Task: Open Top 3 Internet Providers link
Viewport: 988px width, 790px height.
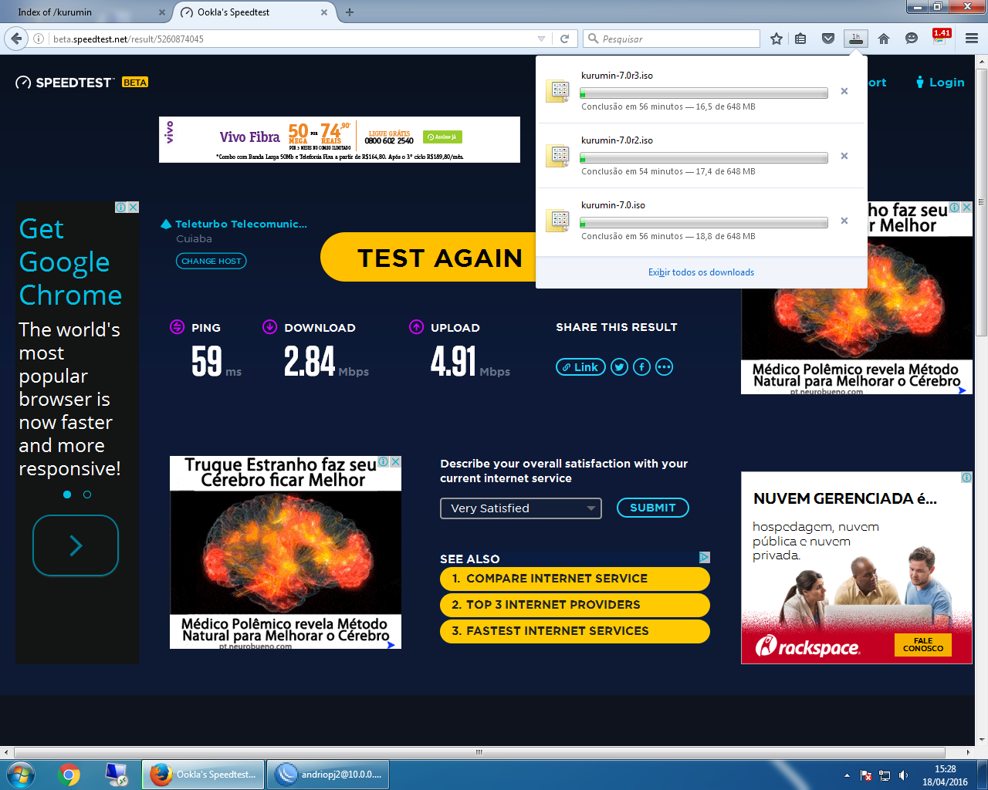Action: click(575, 605)
